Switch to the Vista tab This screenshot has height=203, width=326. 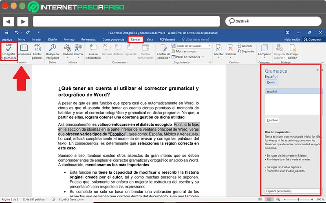[150, 39]
